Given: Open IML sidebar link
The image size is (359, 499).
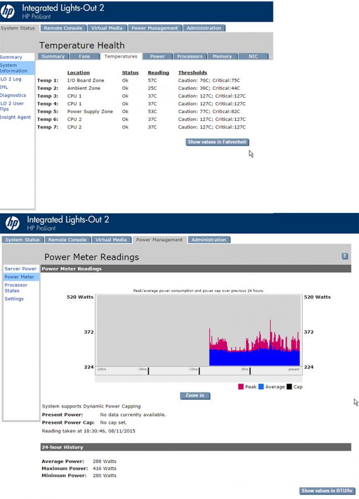Looking at the screenshot, I should point(4,87).
